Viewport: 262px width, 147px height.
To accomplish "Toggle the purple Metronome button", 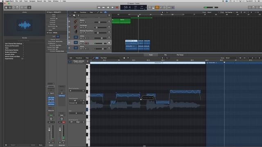I will tap(173, 7).
